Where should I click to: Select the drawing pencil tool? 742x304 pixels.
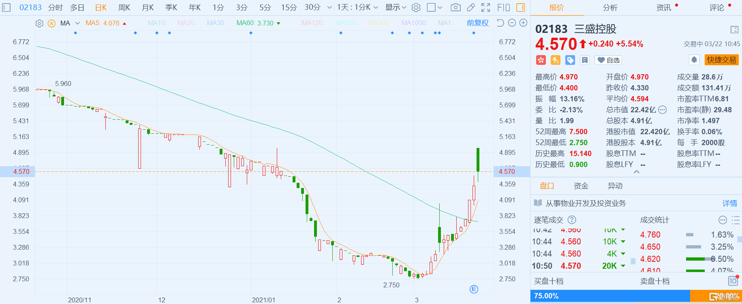(470, 8)
